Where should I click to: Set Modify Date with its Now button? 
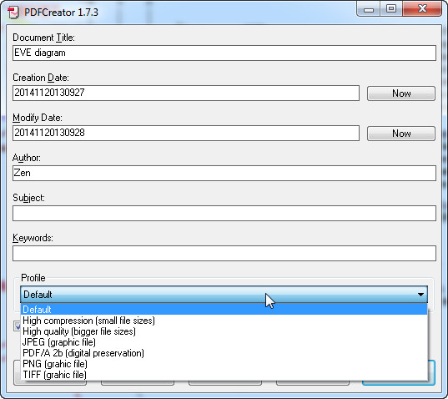coord(401,134)
